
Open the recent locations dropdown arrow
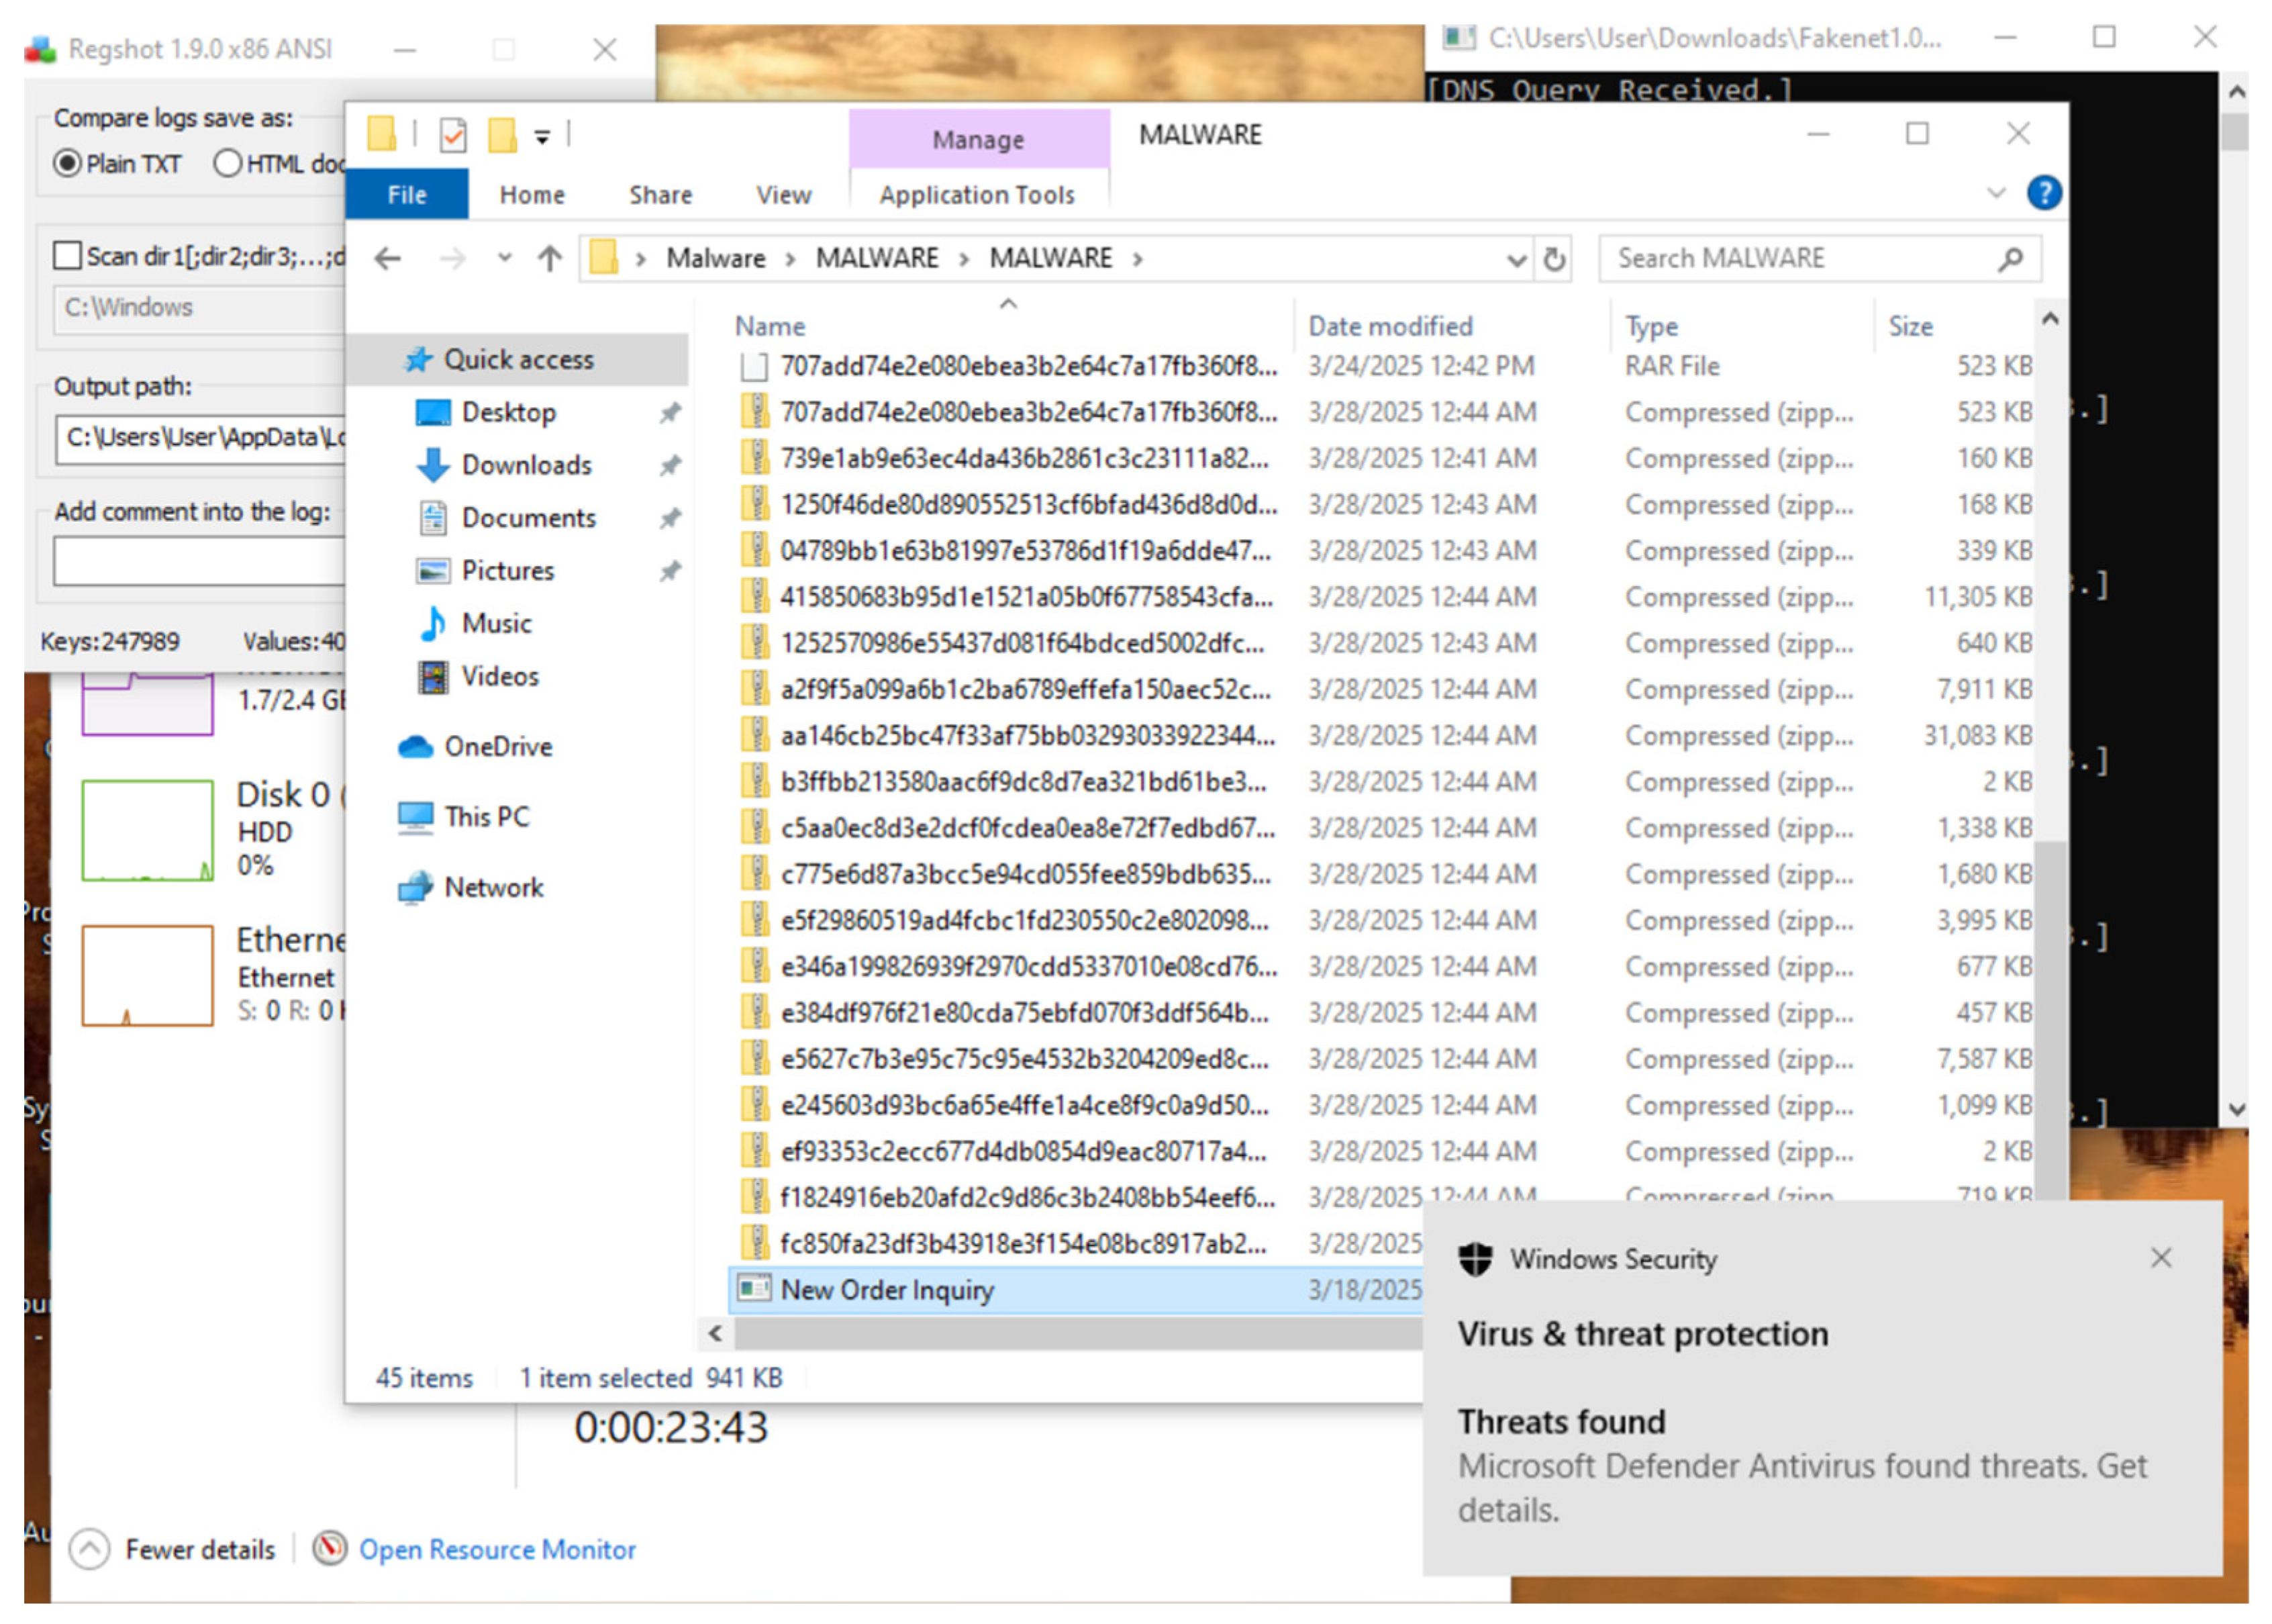505,259
